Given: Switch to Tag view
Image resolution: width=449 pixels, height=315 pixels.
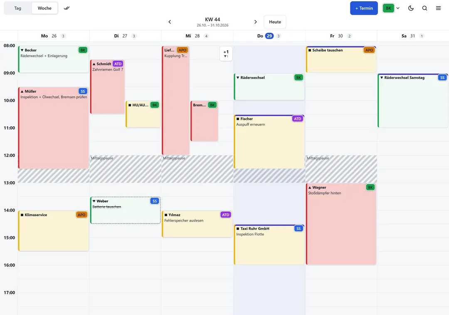Looking at the screenshot, I should [18, 8].
